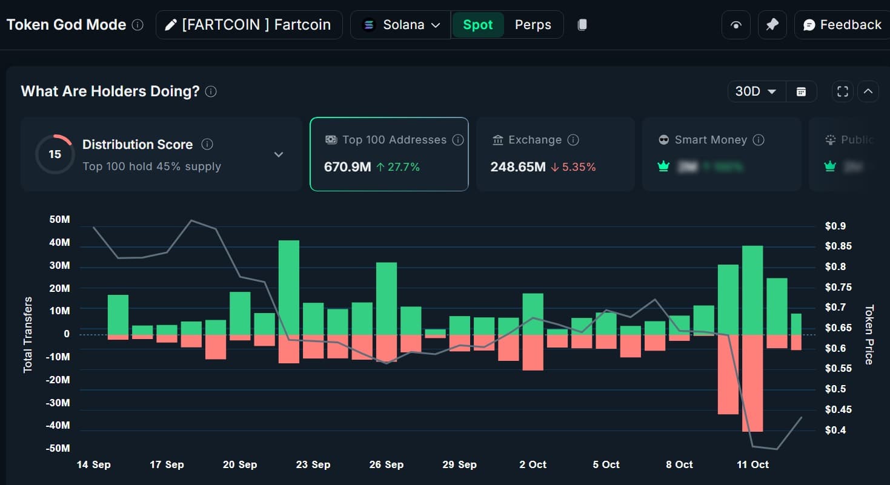Open the Solana network dropdown

pyautogui.click(x=400, y=25)
